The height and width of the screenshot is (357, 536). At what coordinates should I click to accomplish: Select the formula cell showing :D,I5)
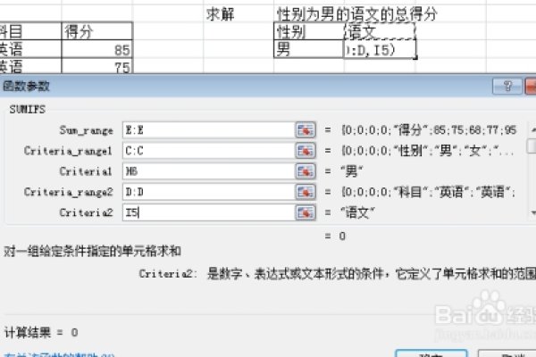click(380, 49)
